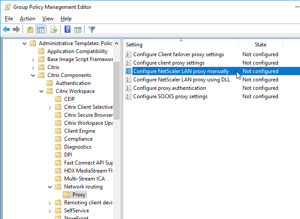This screenshot has width=300, height=219.
Task: Select the StoreFront tree item
Action: (77, 217)
